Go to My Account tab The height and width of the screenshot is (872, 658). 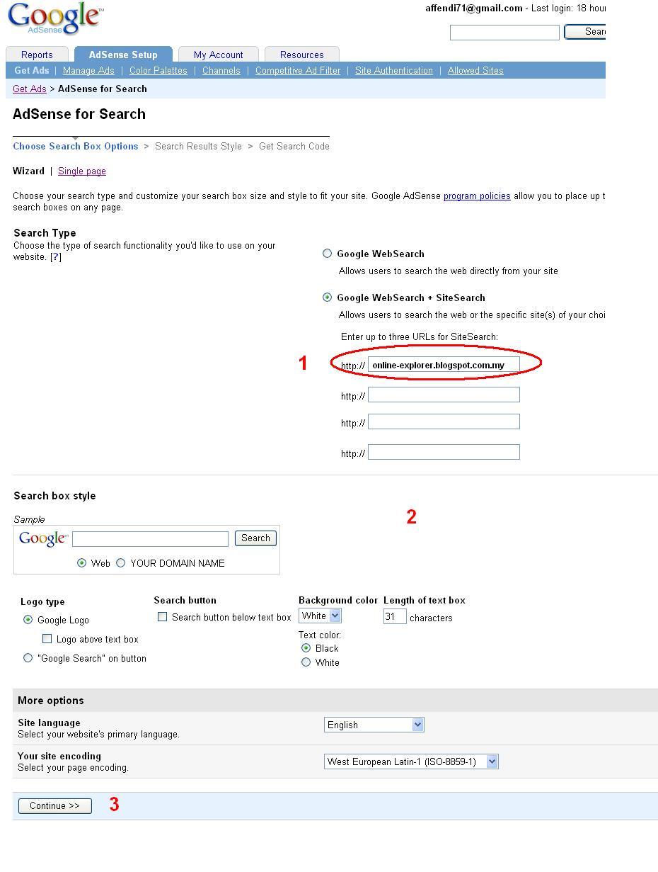tap(219, 55)
